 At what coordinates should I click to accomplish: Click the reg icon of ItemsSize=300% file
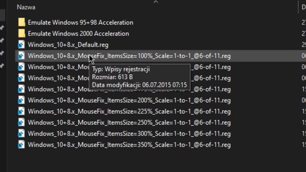click(21, 134)
